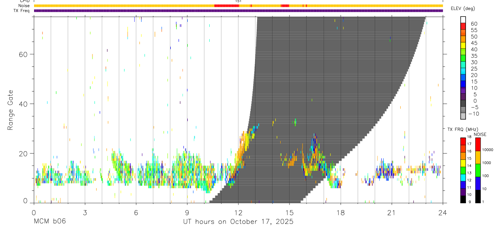Click the cyan 12–13 MHz TX FRQ segment
Screen dimensions: 498x230
pyautogui.click(x=463, y=177)
